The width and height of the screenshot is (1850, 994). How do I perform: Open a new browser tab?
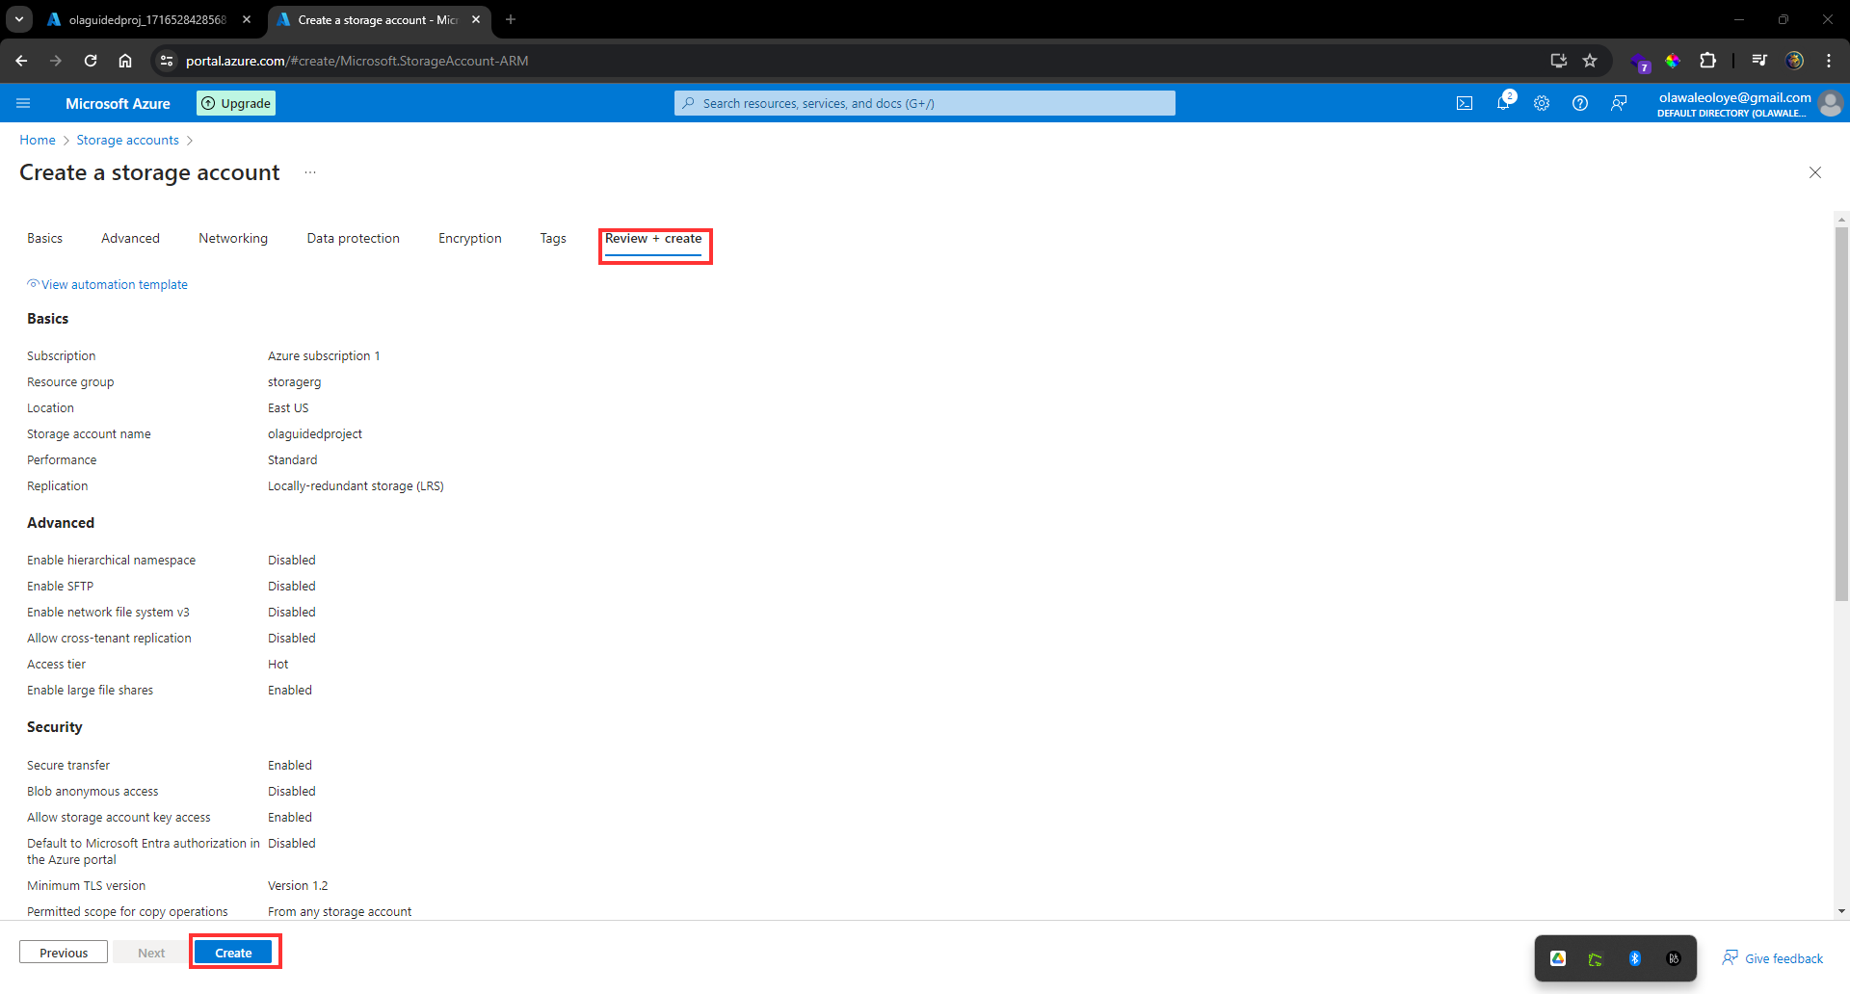click(511, 19)
